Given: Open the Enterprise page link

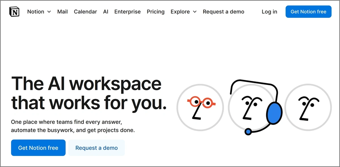Looking at the screenshot, I should click(127, 12).
